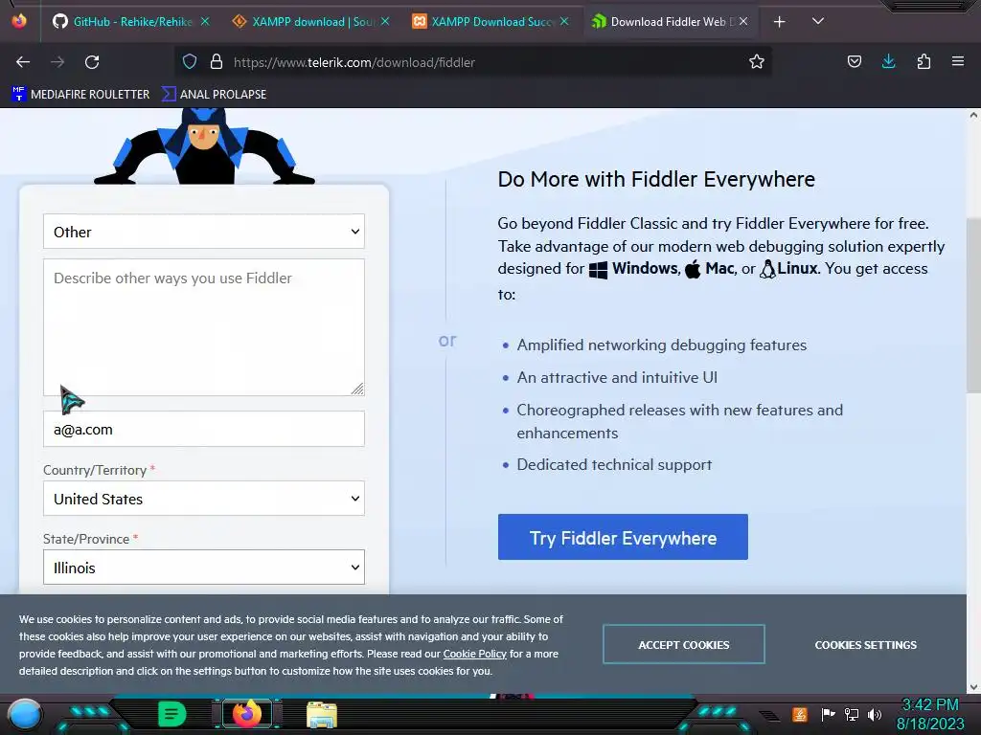Image resolution: width=981 pixels, height=735 pixels.
Task: Open the Country/Territory United States dropdown
Action: point(204,499)
